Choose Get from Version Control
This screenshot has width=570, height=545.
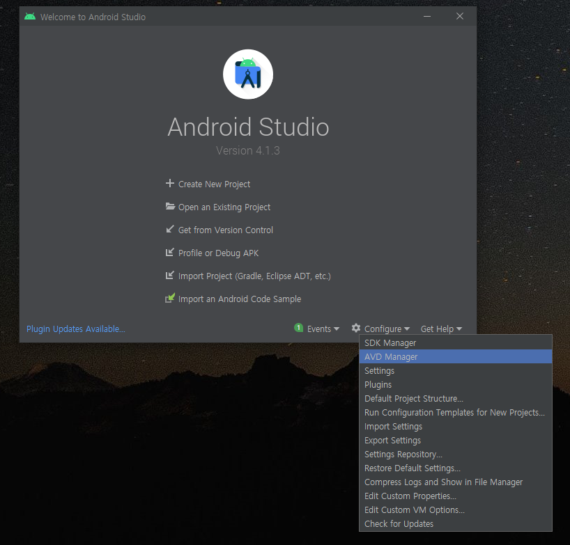[x=225, y=230]
